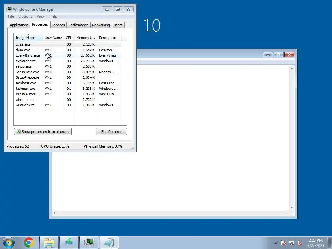Click CPU Usage: 17% status entry
This screenshot has height=249, width=332.
click(55, 146)
